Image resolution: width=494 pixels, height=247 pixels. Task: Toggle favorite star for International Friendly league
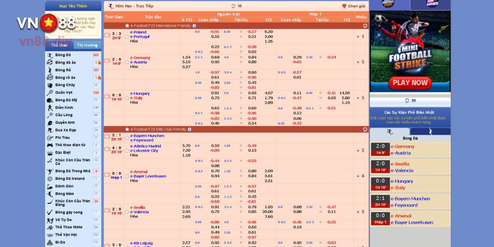(127, 26)
